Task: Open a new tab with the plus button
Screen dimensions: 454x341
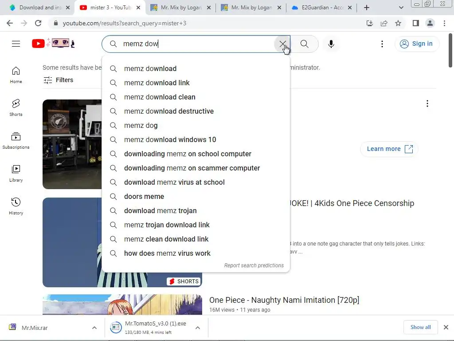Action: 367,8
